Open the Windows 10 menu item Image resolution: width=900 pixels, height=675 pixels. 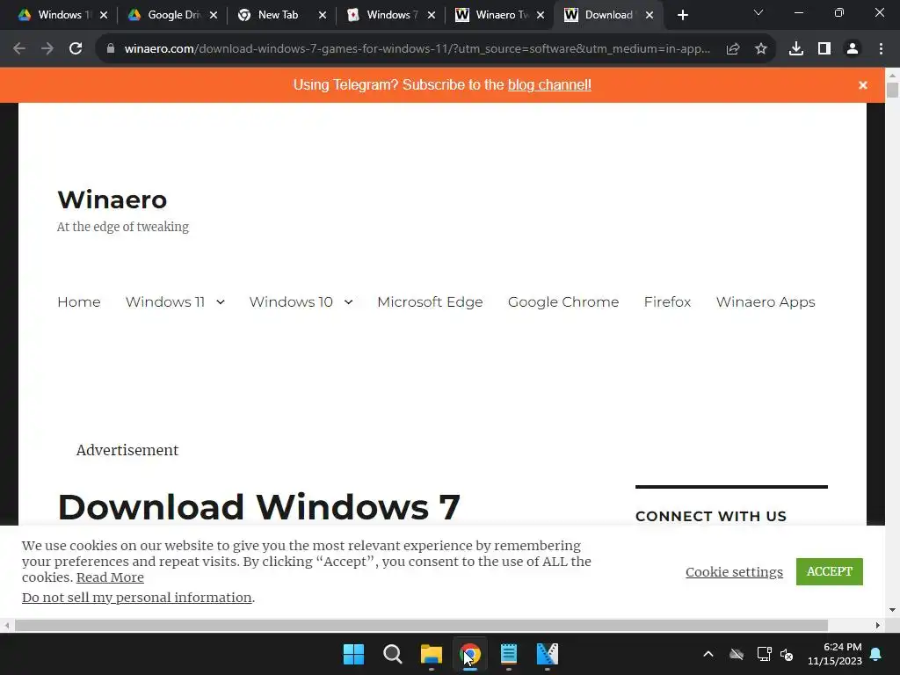click(x=291, y=302)
